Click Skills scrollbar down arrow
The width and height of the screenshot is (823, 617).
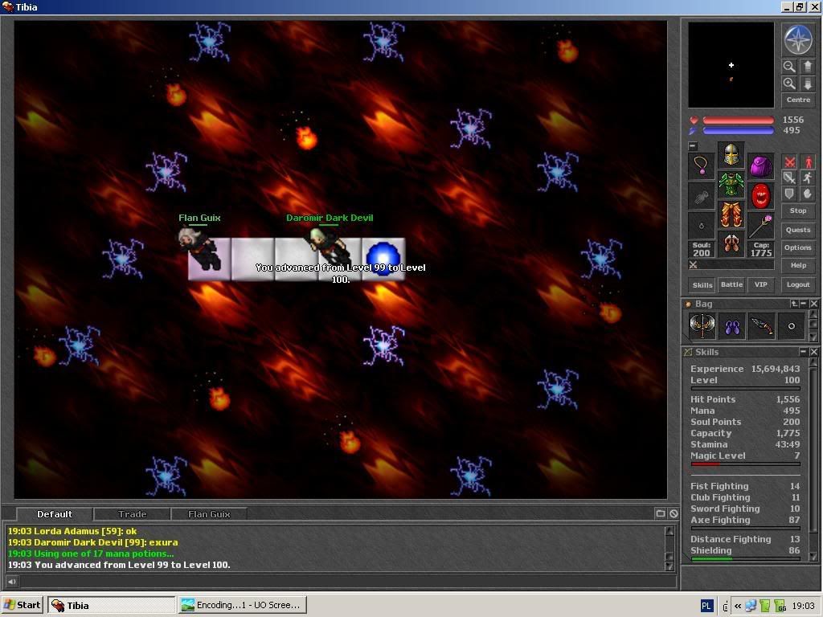(x=813, y=556)
